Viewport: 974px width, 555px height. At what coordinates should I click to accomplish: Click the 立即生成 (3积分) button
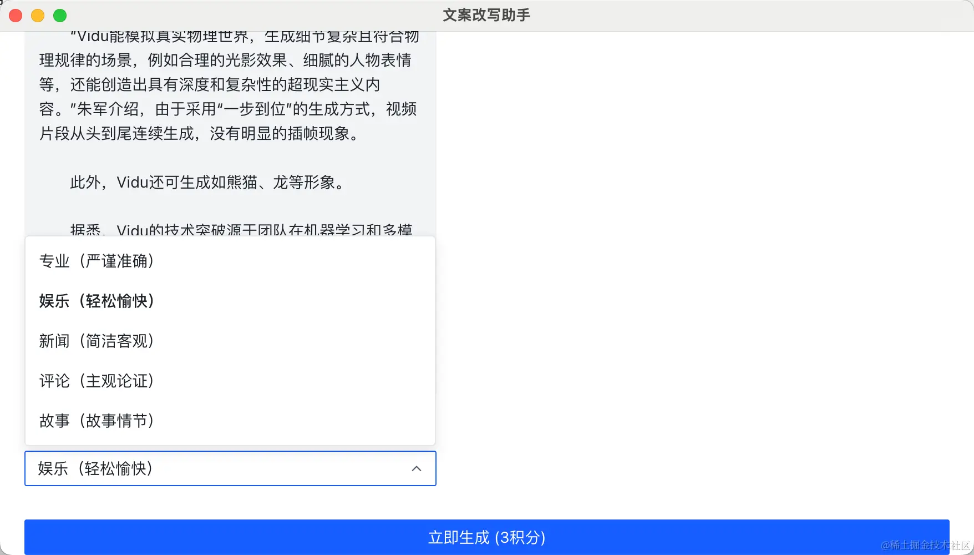coord(487,537)
